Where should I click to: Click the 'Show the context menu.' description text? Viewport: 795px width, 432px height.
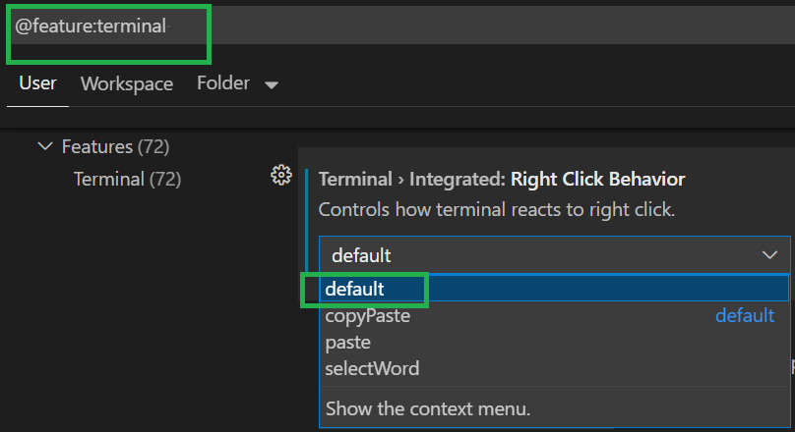point(427,408)
